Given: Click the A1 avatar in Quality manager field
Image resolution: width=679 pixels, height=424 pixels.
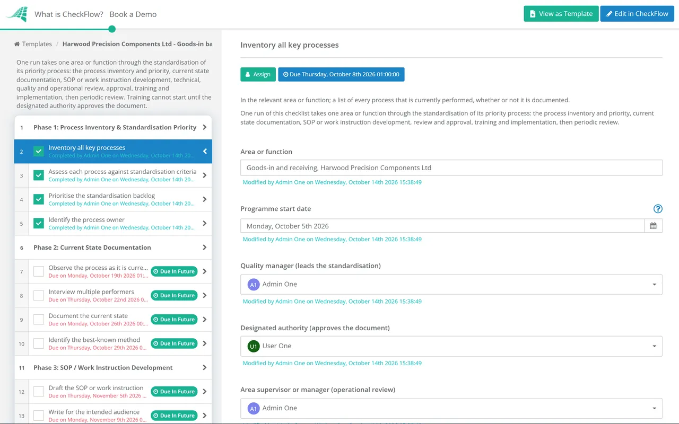Looking at the screenshot, I should tap(254, 285).
